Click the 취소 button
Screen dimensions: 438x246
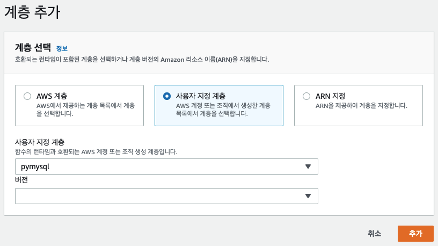(374, 234)
